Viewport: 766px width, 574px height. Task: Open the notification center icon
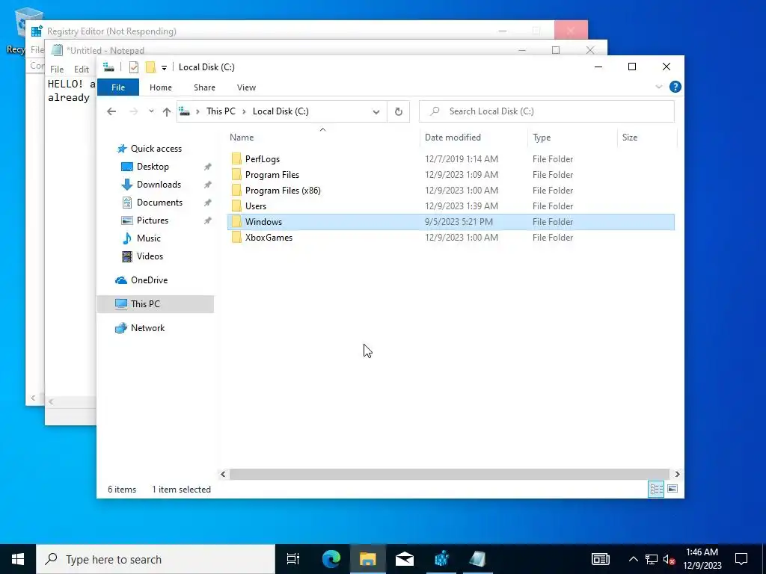[741, 559]
